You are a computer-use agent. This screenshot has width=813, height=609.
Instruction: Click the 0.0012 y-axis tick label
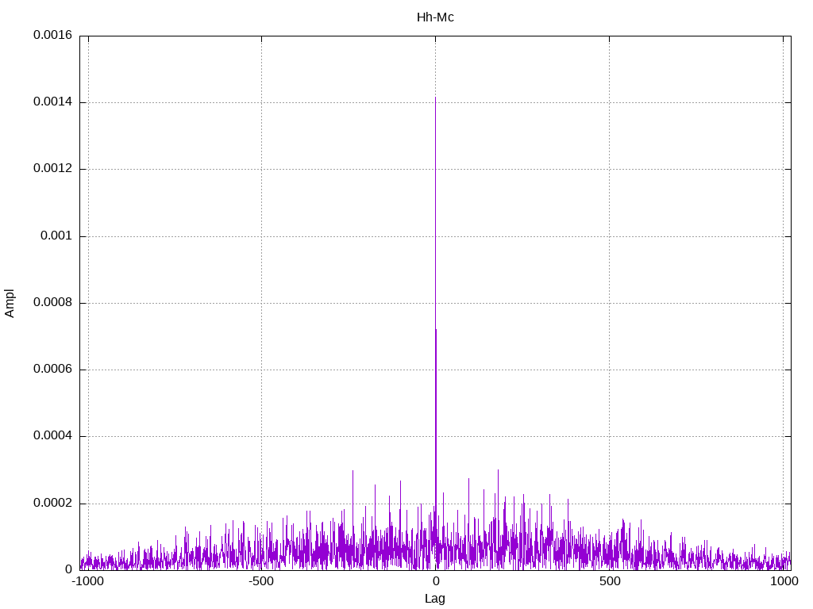click(52, 169)
